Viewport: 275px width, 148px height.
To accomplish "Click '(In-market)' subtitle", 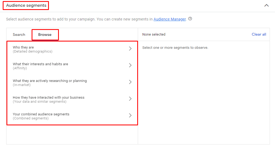I will pyautogui.click(x=22, y=85).
